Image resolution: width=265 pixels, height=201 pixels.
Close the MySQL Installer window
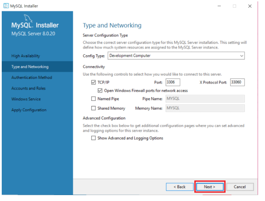point(250,6)
